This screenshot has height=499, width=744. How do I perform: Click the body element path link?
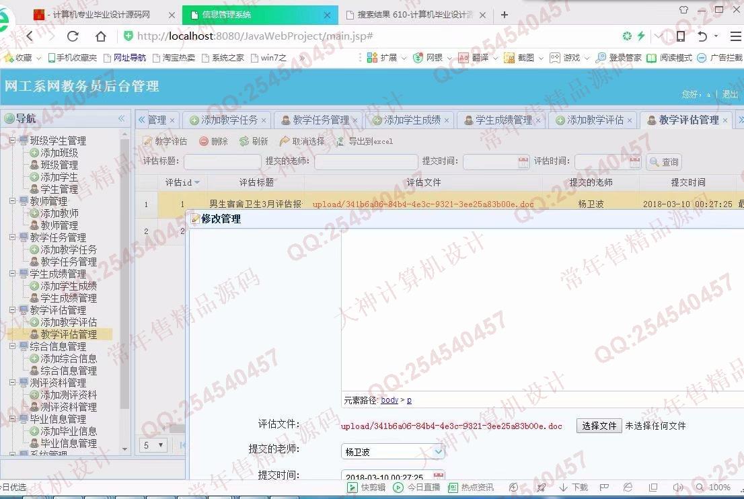coord(389,400)
